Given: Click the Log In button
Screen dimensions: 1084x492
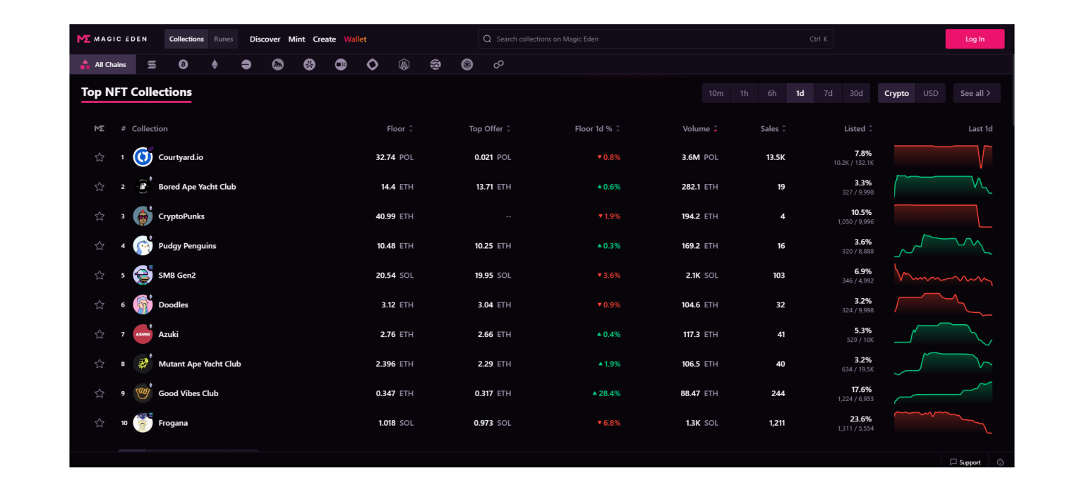Looking at the screenshot, I should click(x=975, y=39).
